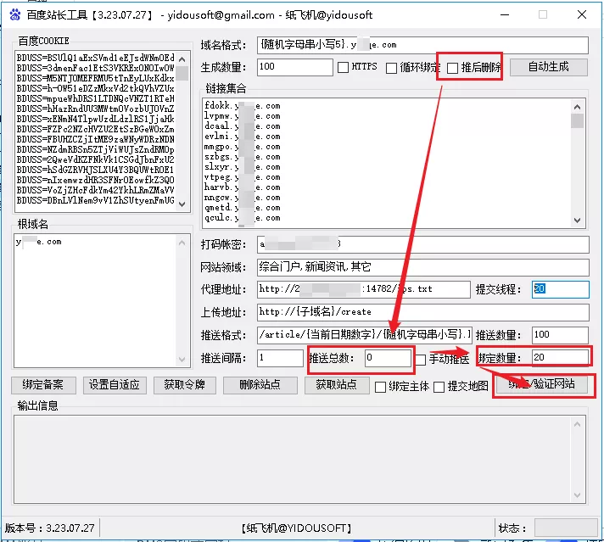The image size is (604, 542).
Task: Click the up arrow of 链接集合 scrollbar
Action: (577, 107)
